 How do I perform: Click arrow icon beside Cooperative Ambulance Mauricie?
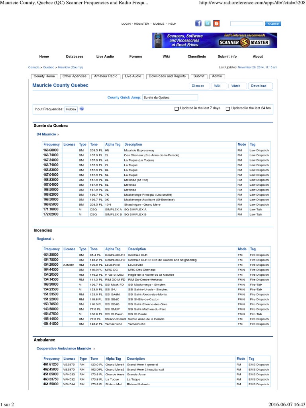94,349
